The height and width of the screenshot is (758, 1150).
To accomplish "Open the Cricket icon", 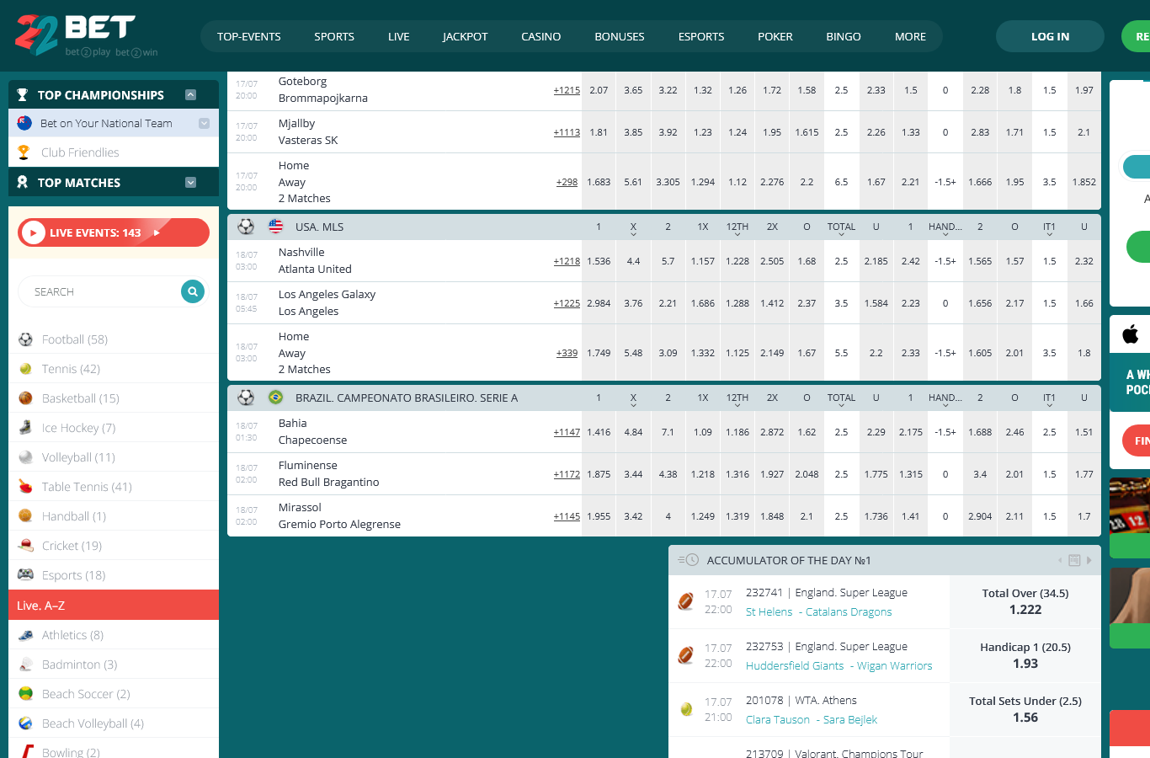I will pos(25,546).
